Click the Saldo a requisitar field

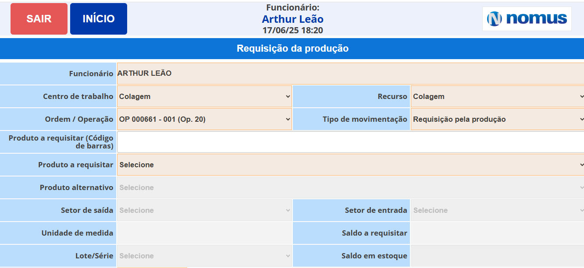pos(497,233)
